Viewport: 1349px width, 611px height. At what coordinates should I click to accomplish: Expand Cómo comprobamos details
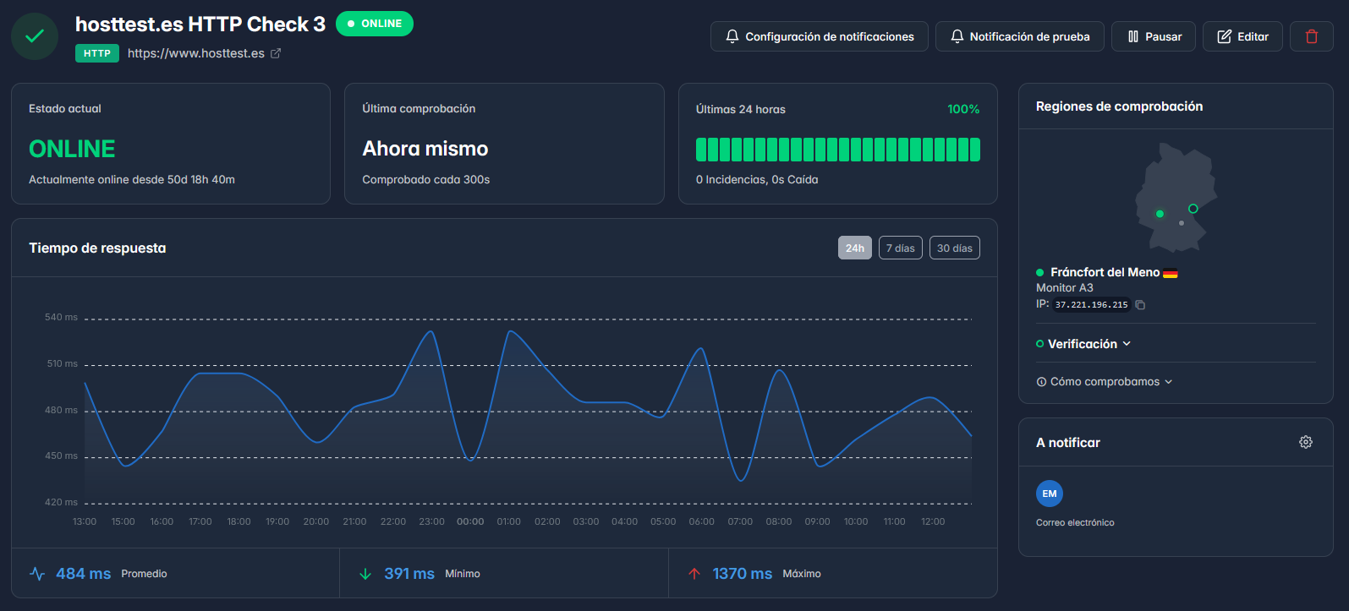click(1105, 382)
